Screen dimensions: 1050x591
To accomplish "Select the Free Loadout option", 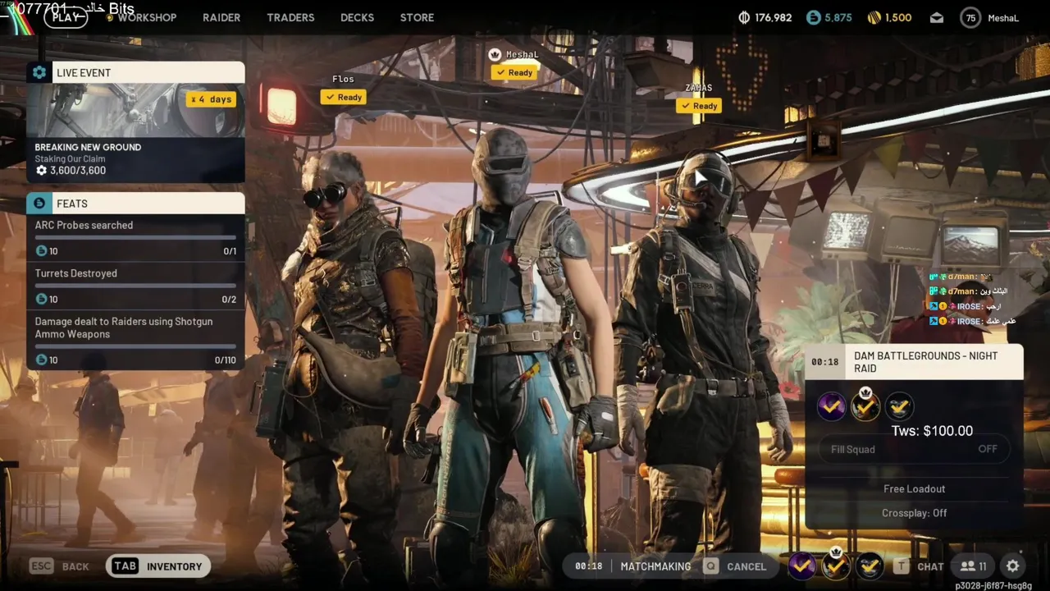I will [914, 488].
